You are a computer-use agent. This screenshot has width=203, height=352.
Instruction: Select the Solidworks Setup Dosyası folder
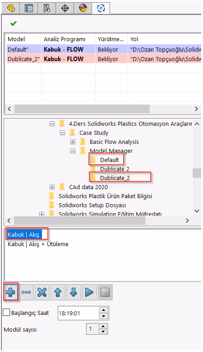click(x=92, y=205)
